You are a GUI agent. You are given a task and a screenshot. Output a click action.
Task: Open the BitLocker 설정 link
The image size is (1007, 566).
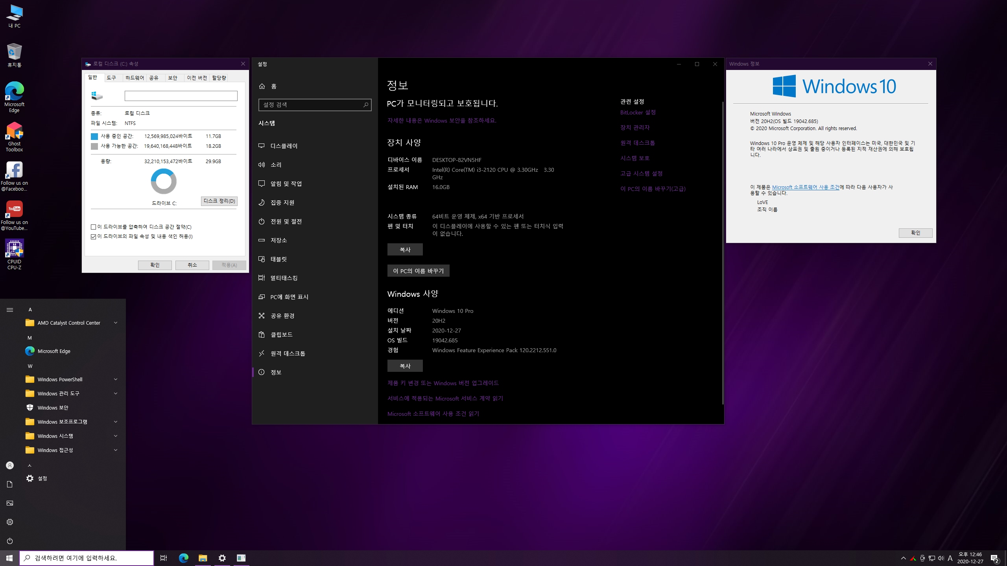[x=638, y=112]
